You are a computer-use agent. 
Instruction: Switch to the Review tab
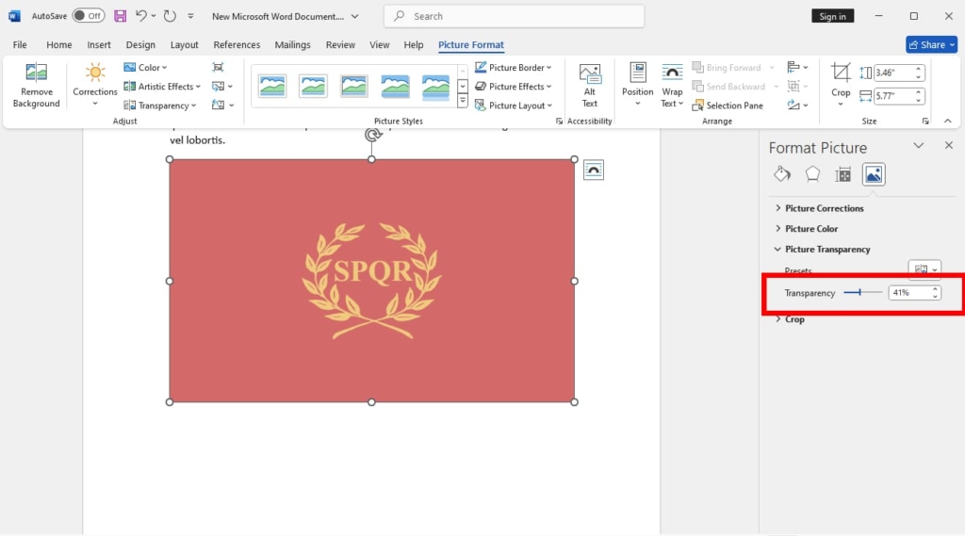340,45
